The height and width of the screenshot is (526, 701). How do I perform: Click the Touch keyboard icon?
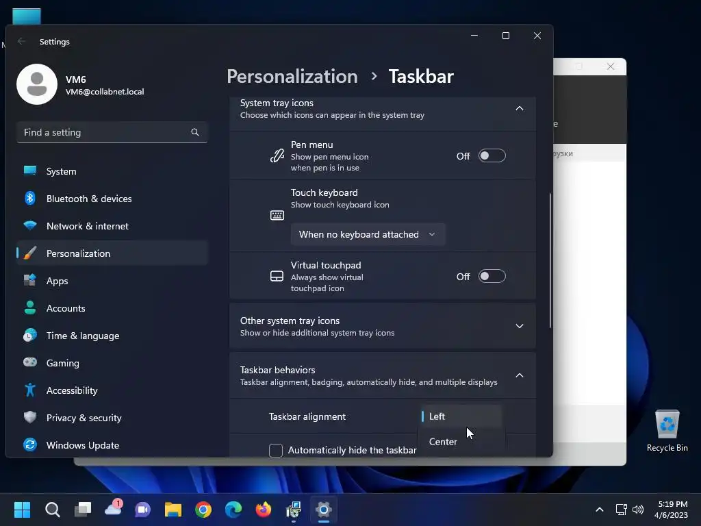[277, 216]
